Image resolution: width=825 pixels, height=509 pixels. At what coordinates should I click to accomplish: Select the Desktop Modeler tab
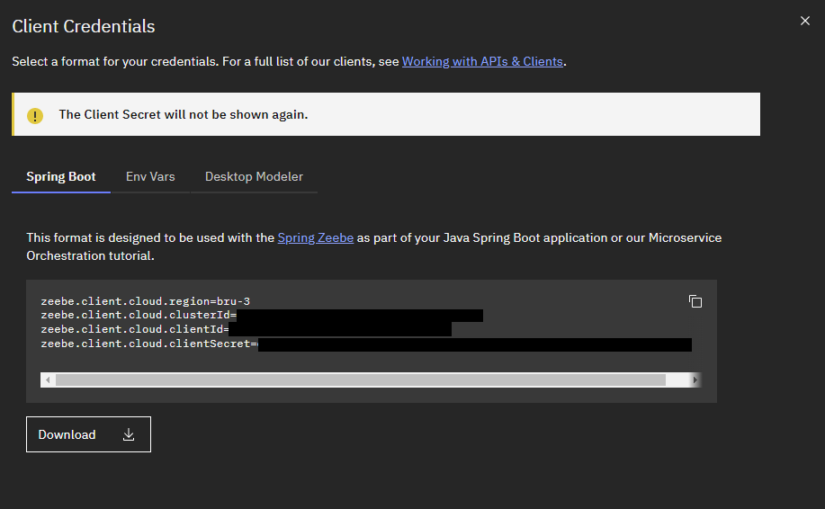[254, 176]
